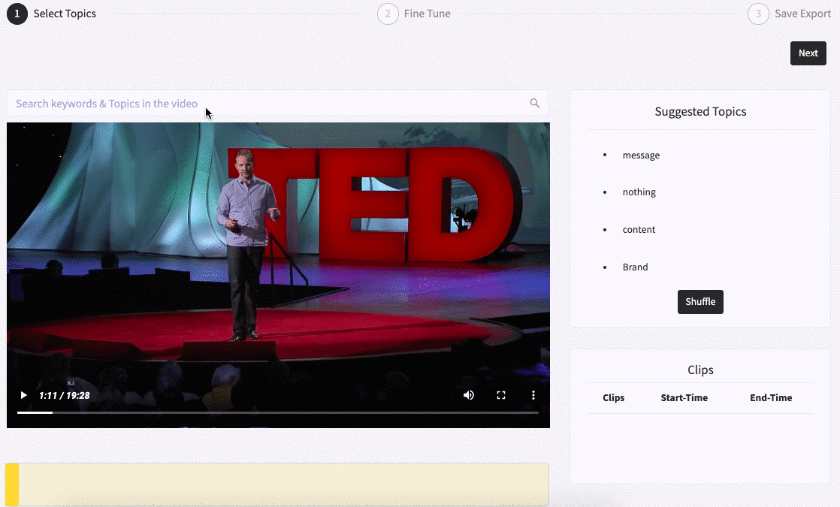
Task: Focus the keywords and topics search field
Action: 277,104
